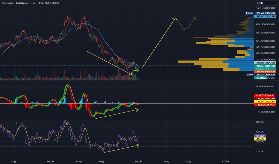Click the Low 25.23000000 price label
The image size is (279, 164).
point(261,75)
